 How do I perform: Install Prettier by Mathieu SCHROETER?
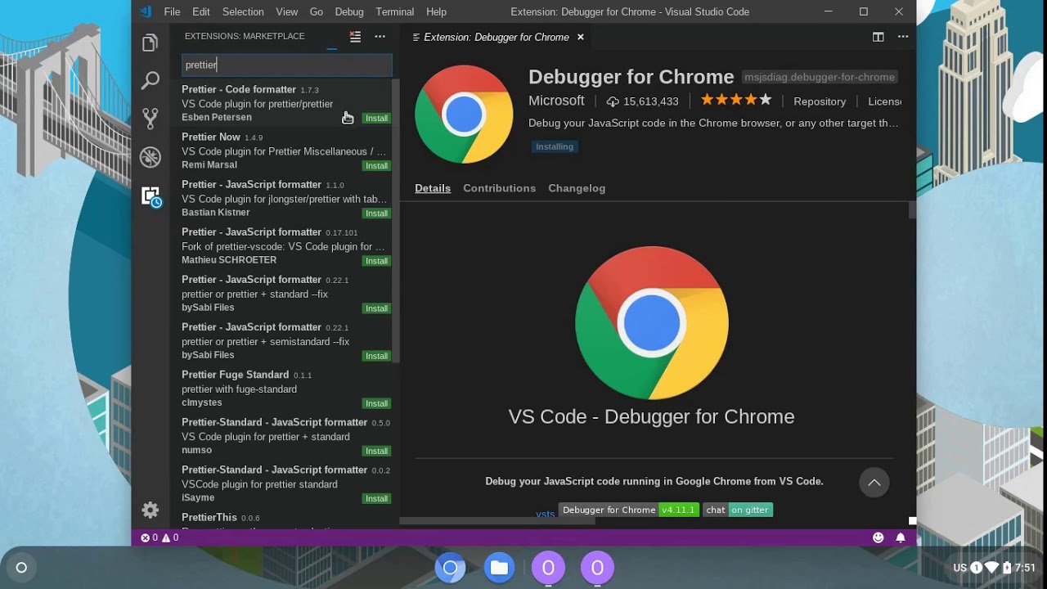[x=376, y=261]
